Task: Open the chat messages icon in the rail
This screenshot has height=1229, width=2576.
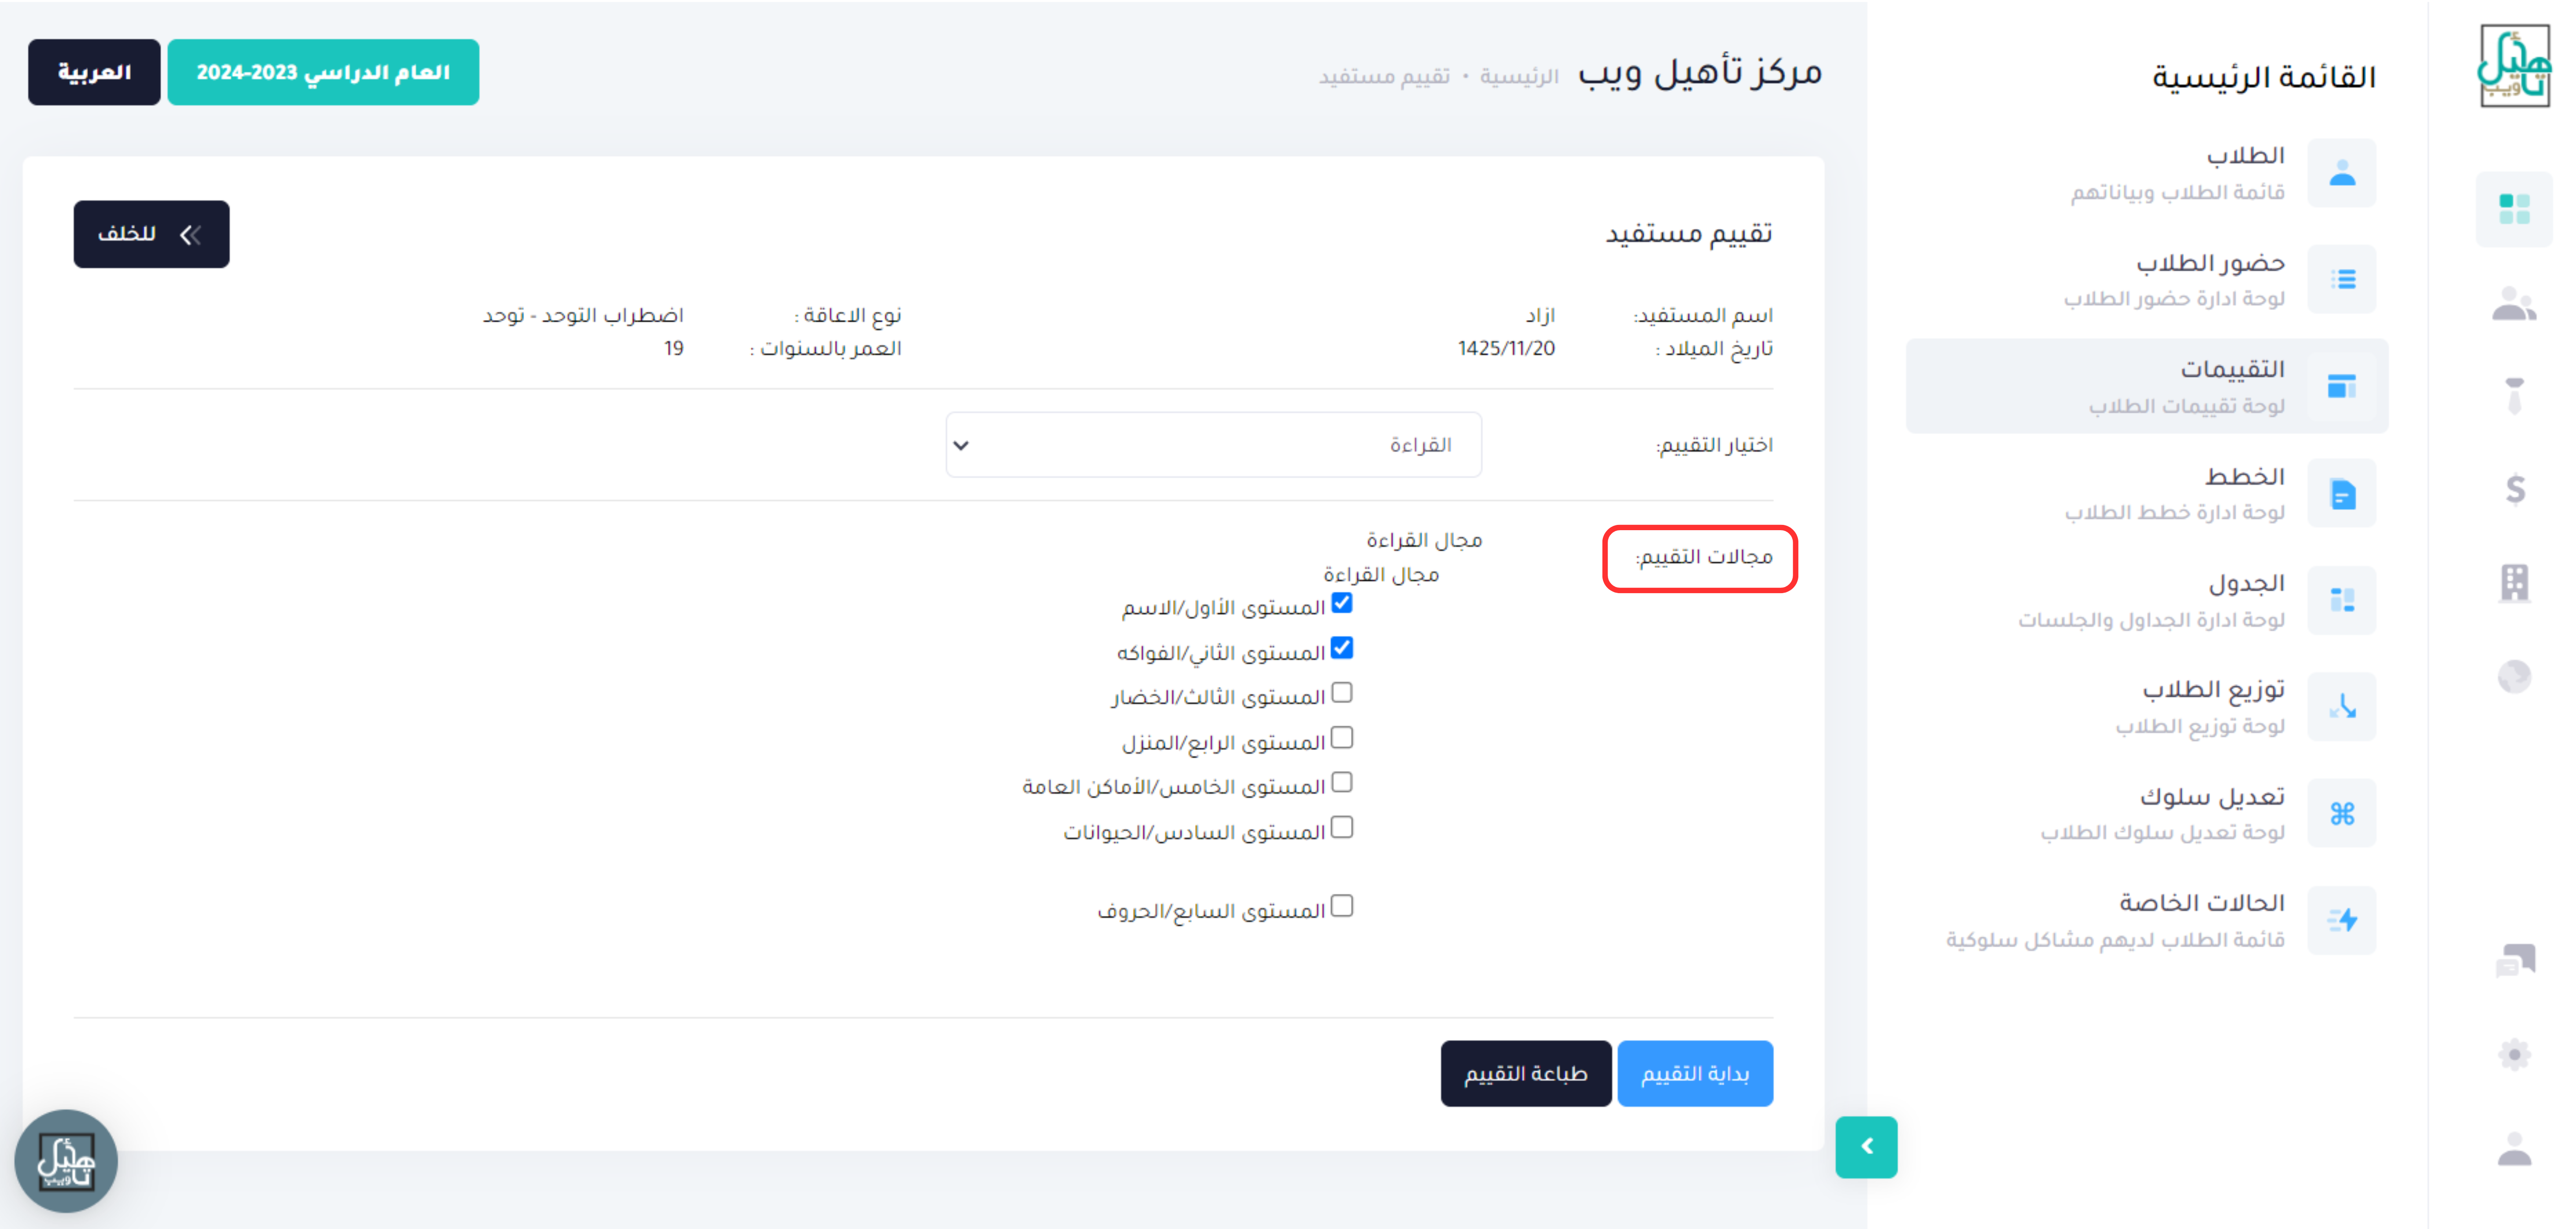Action: click(2515, 960)
